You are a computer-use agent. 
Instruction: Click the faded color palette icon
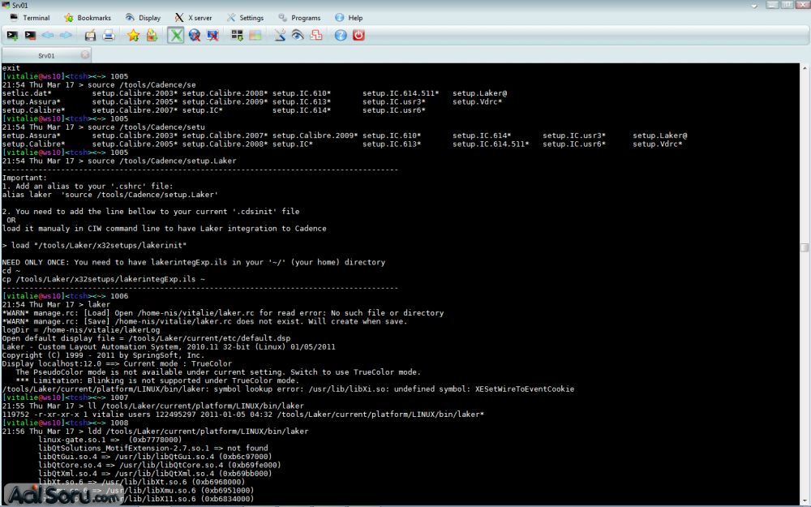pyautogui.click(x=255, y=35)
